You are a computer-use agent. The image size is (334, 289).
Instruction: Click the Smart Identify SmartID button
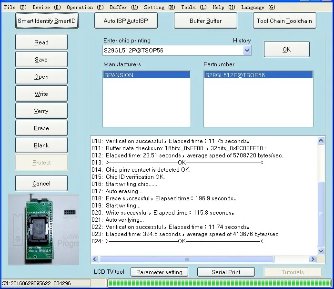pyautogui.click(x=47, y=21)
